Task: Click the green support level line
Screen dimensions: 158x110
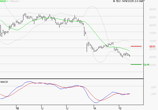Action: point(136,64)
